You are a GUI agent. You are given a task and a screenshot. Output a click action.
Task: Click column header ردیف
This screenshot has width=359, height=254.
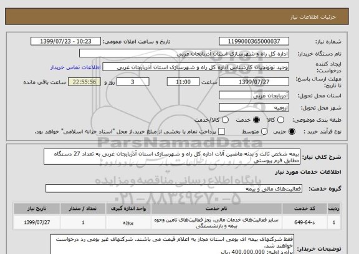(334, 208)
